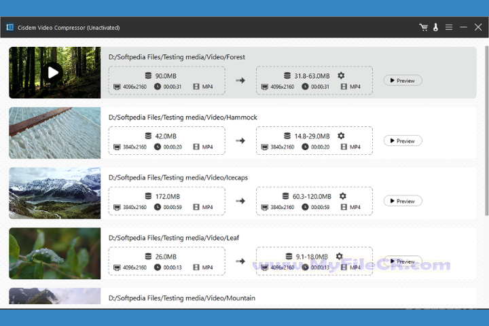Click the Leaf conversion arrow icon

coord(240,261)
